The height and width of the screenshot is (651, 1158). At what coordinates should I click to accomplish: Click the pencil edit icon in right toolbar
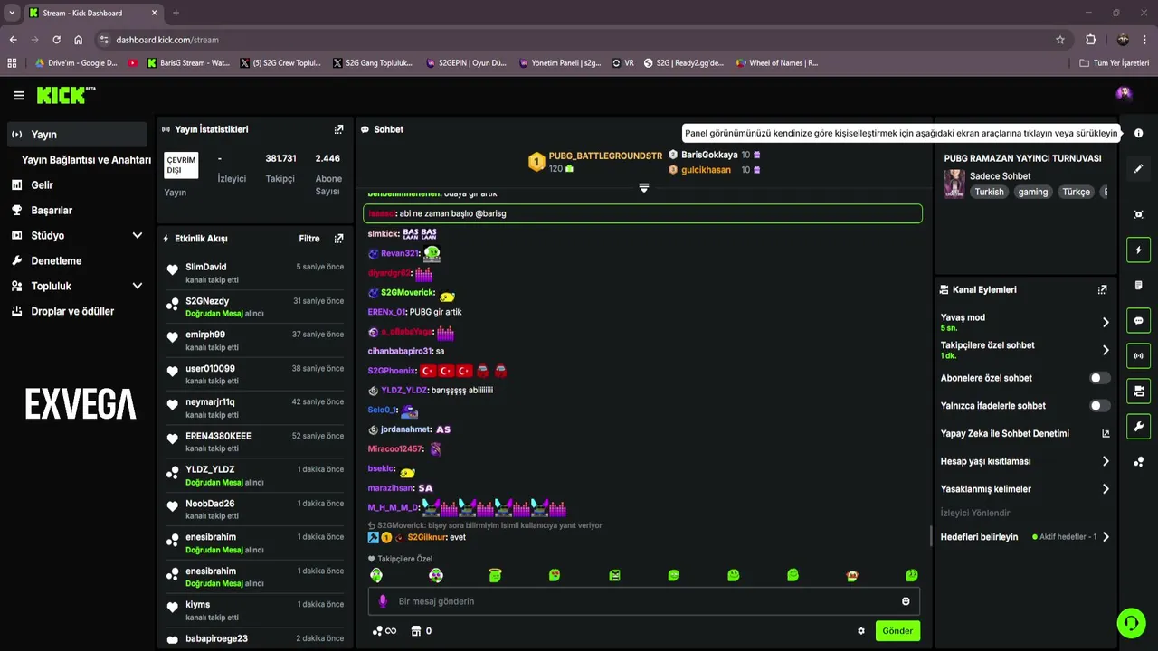click(1138, 169)
